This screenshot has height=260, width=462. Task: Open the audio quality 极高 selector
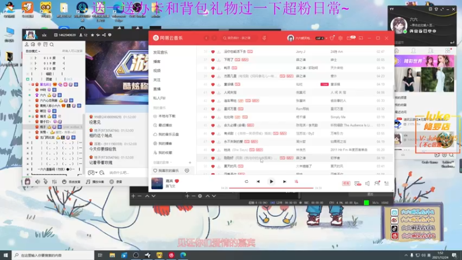tap(346, 184)
